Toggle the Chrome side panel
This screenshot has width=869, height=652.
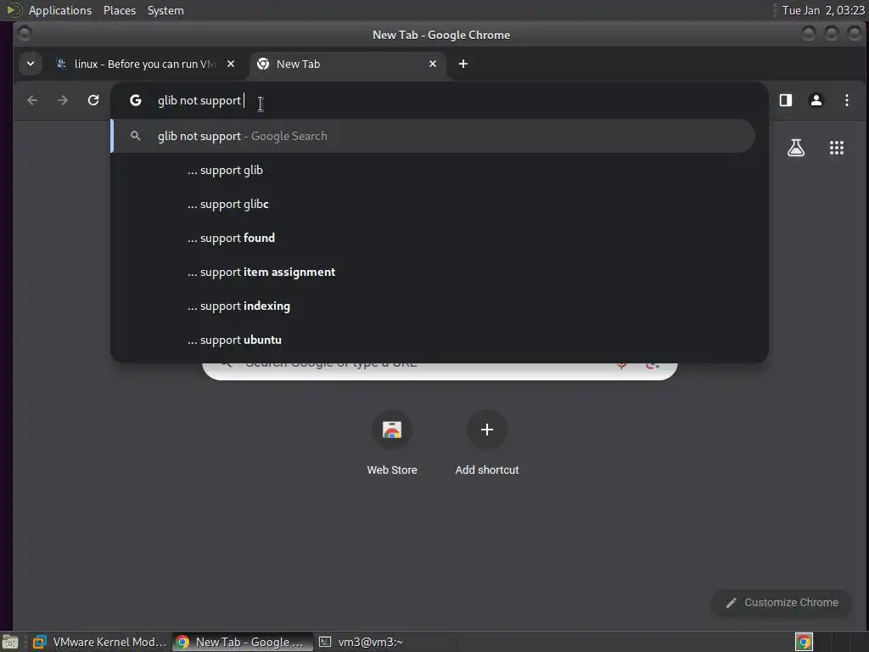(x=786, y=100)
